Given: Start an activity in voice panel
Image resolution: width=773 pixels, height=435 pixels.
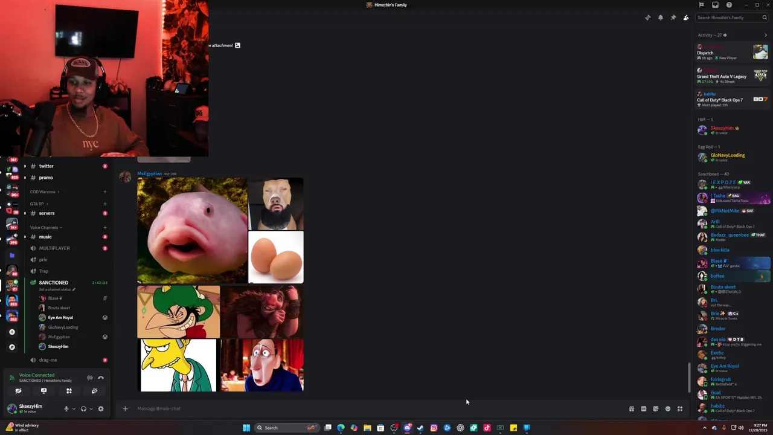Looking at the screenshot, I should click(69, 391).
